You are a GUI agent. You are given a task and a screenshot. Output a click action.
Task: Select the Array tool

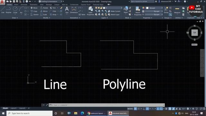53,15
